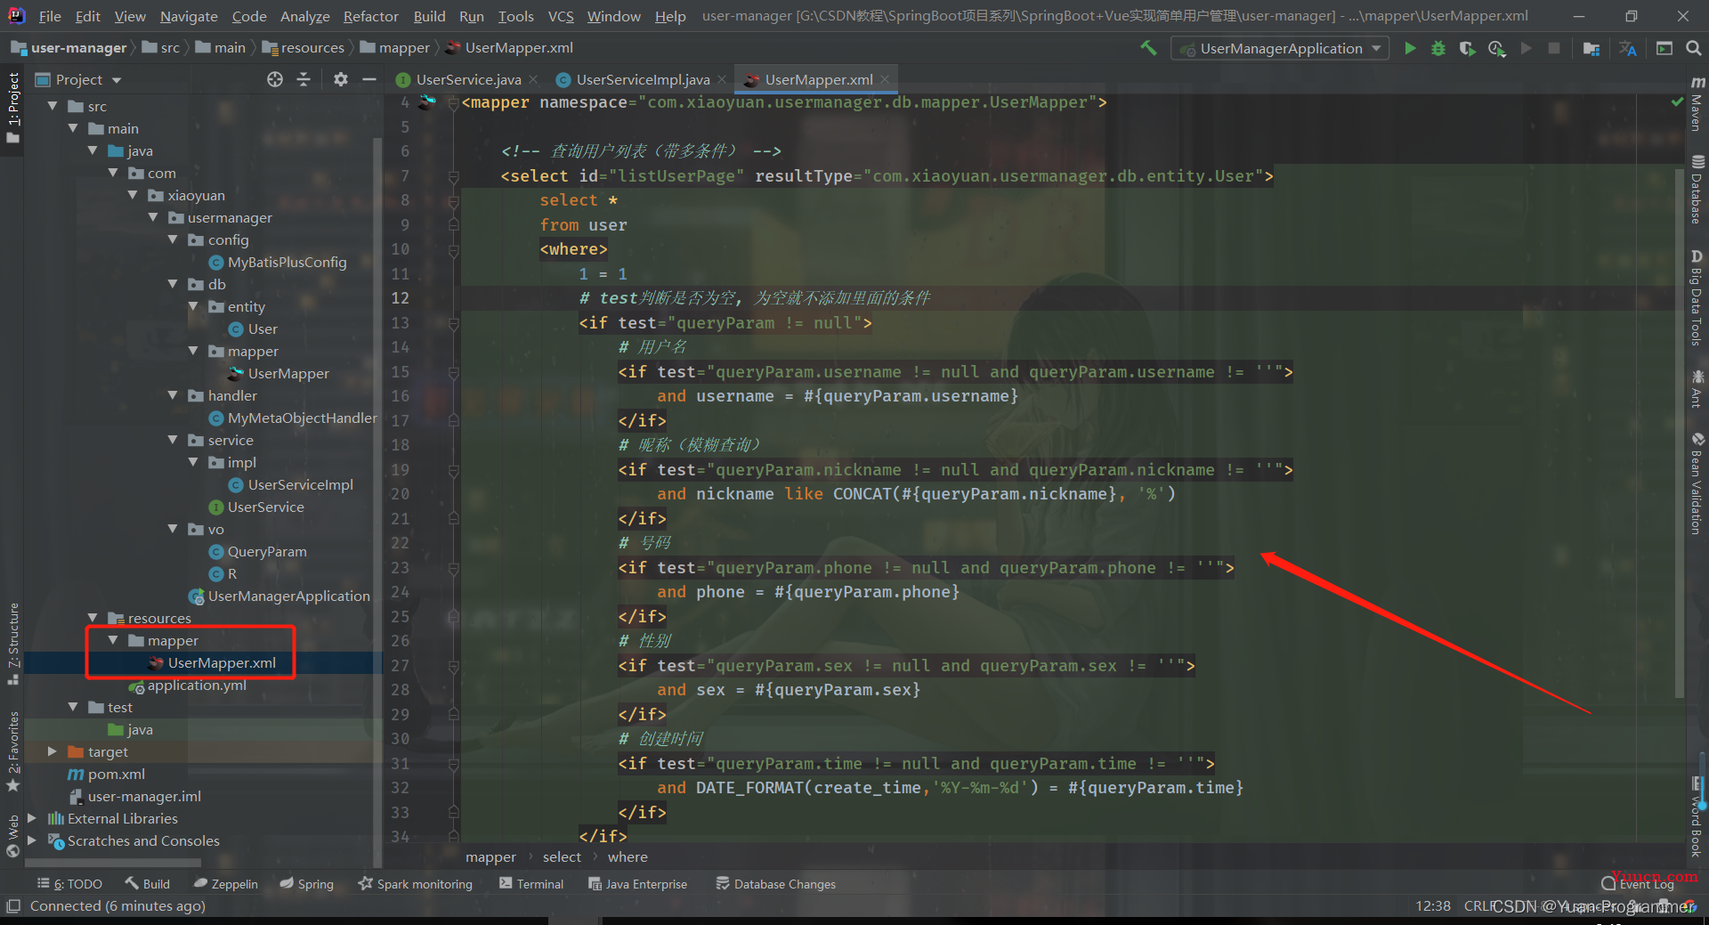Fold the queryParam if block at line 13

coord(454,323)
